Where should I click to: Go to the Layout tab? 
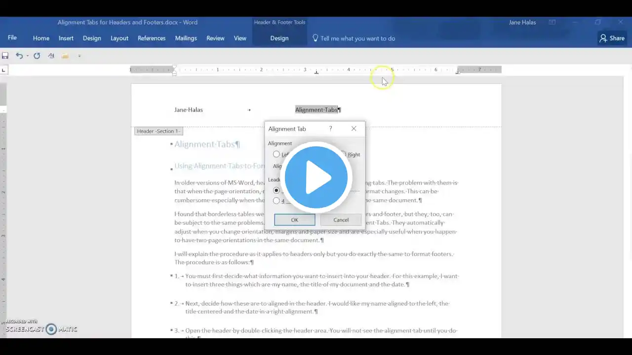pos(119,38)
